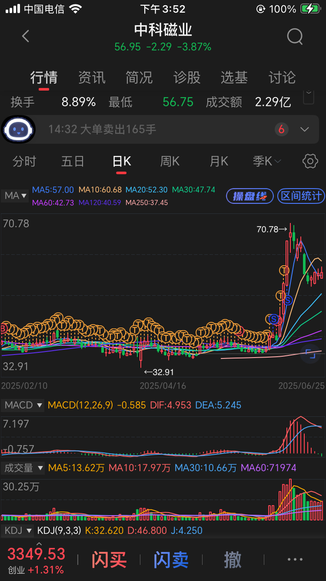Tap the DEA:5.245 value
326x581 pixels.
(218, 405)
